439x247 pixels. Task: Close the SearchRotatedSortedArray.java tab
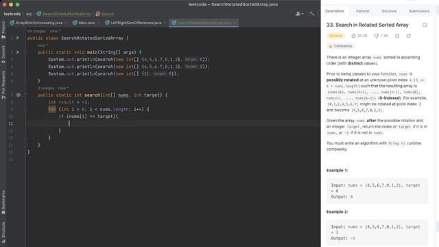tap(235, 23)
